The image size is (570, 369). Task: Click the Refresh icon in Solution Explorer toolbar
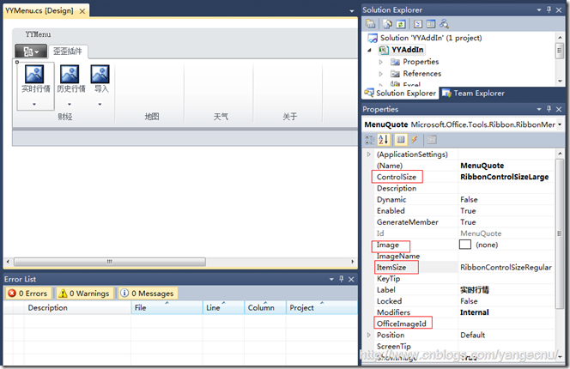click(x=401, y=24)
